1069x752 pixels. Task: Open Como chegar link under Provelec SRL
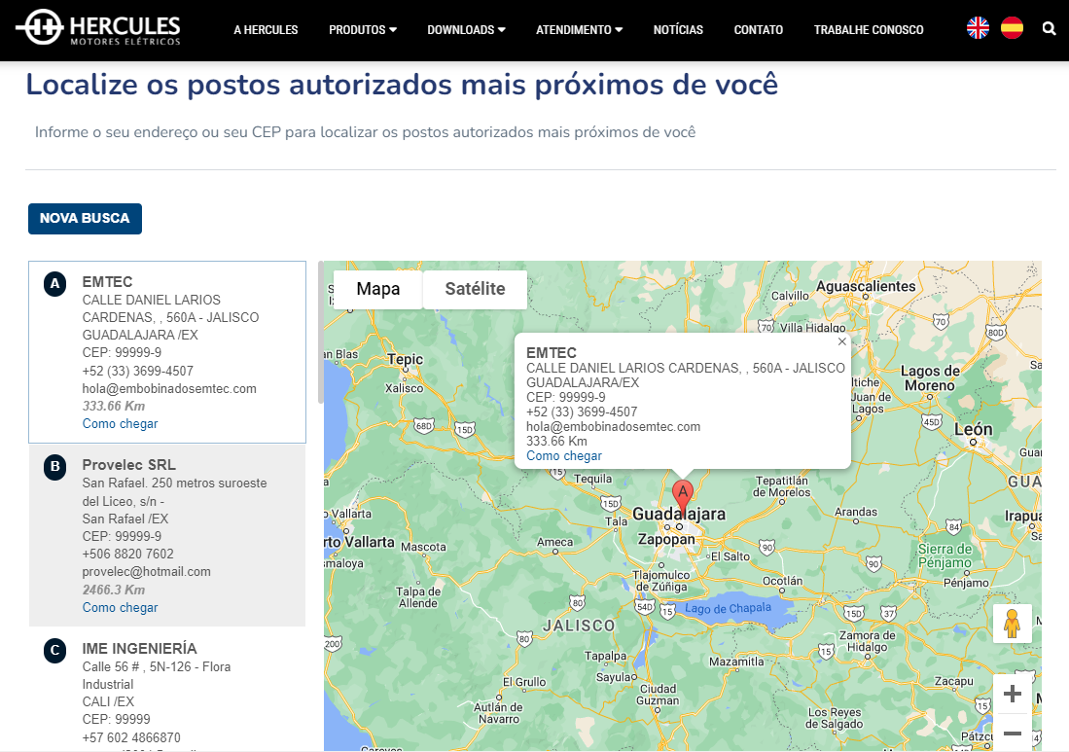120,607
